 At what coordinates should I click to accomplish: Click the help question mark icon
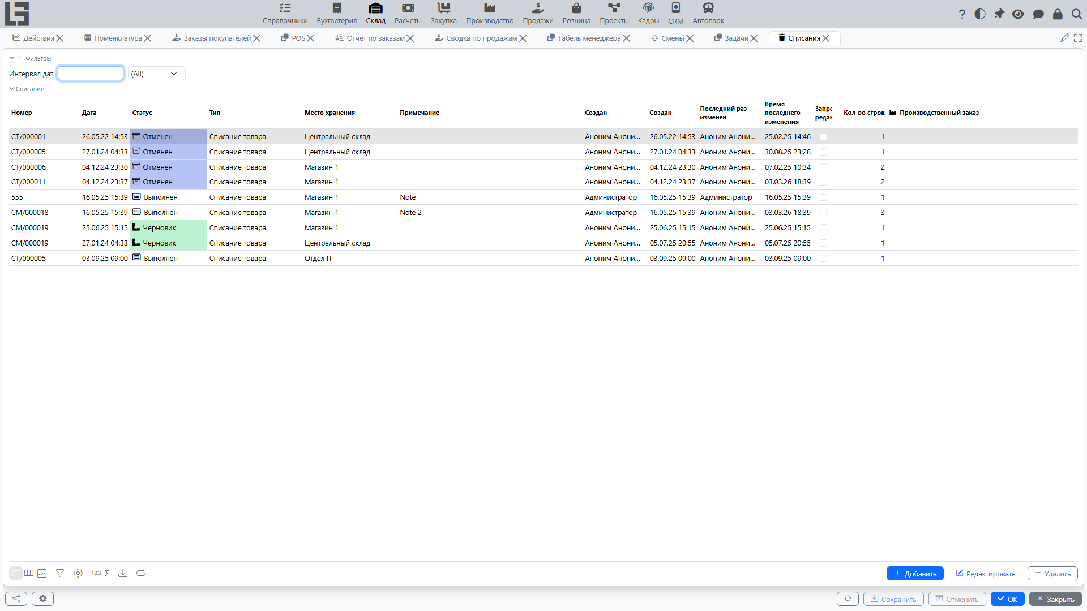coord(962,14)
